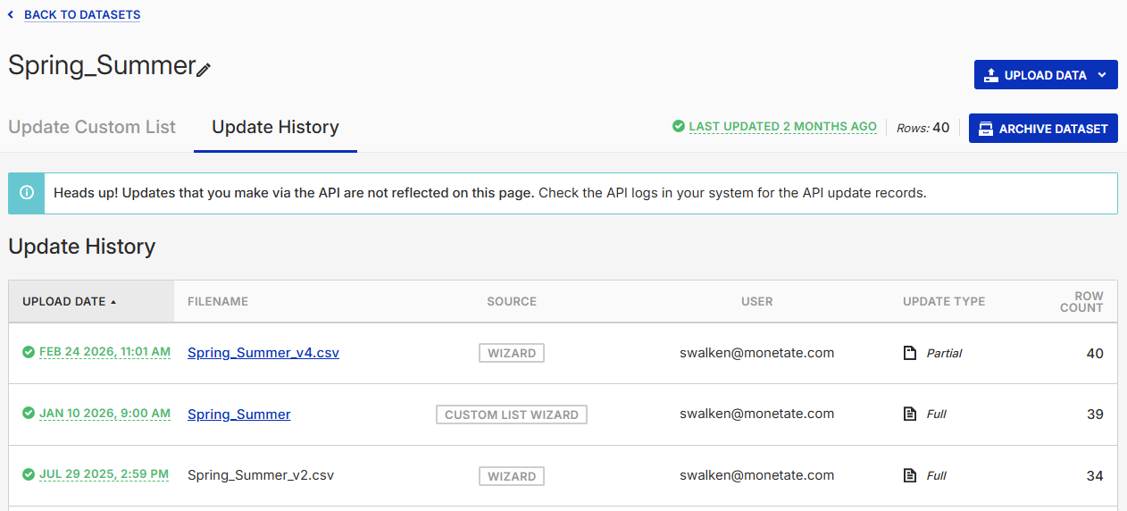The image size is (1127, 511).
Task: Click the pencil edit icon beside Spring_Summer
Action: pos(204,70)
